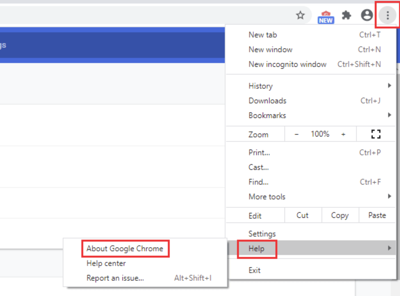Open Downloads from the menu
The height and width of the screenshot is (296, 400).
pos(311,100)
